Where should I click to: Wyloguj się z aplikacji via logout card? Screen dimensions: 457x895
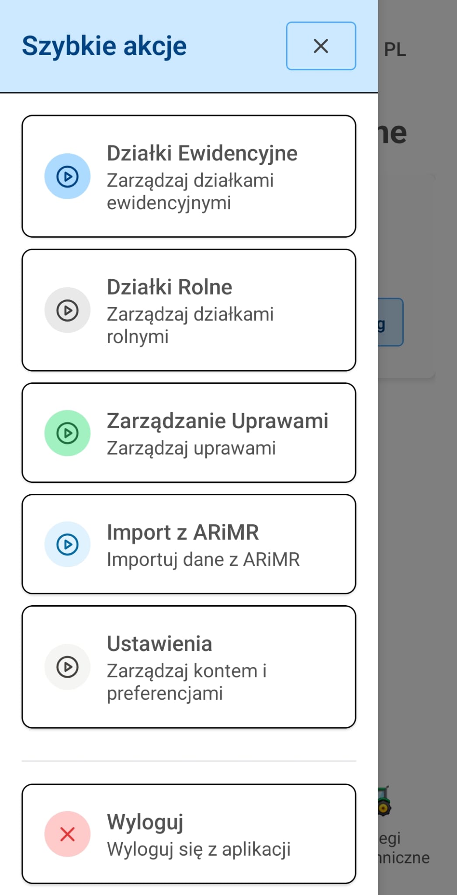coord(189,834)
